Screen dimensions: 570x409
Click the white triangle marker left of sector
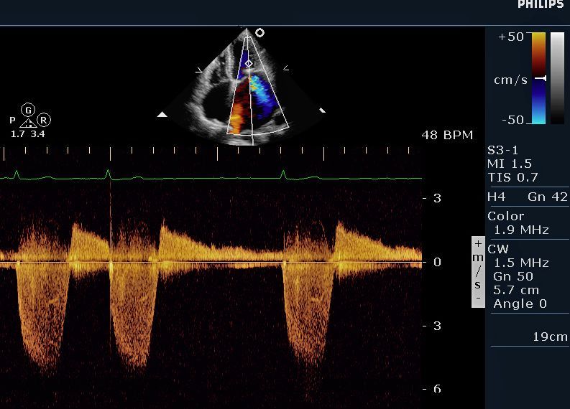pos(162,114)
